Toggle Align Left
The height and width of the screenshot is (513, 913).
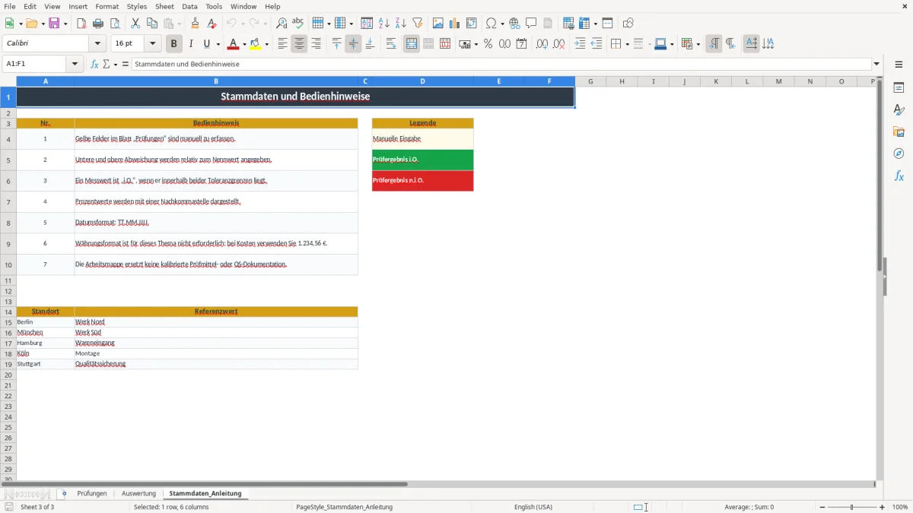coord(282,44)
